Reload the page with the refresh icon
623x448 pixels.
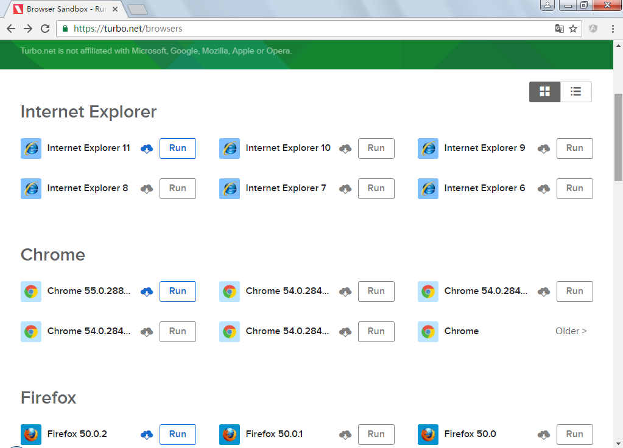coord(45,29)
